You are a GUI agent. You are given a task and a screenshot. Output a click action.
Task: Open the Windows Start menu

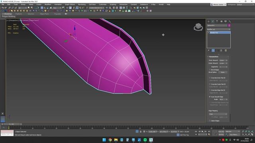pyautogui.click(x=104, y=140)
